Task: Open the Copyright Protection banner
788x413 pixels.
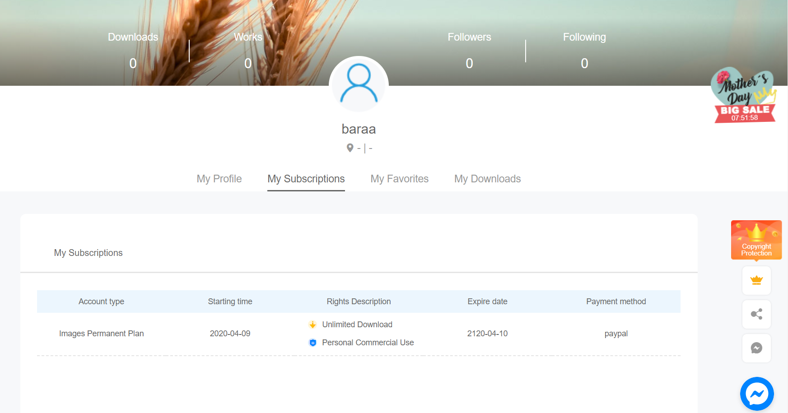Action: pos(756,240)
